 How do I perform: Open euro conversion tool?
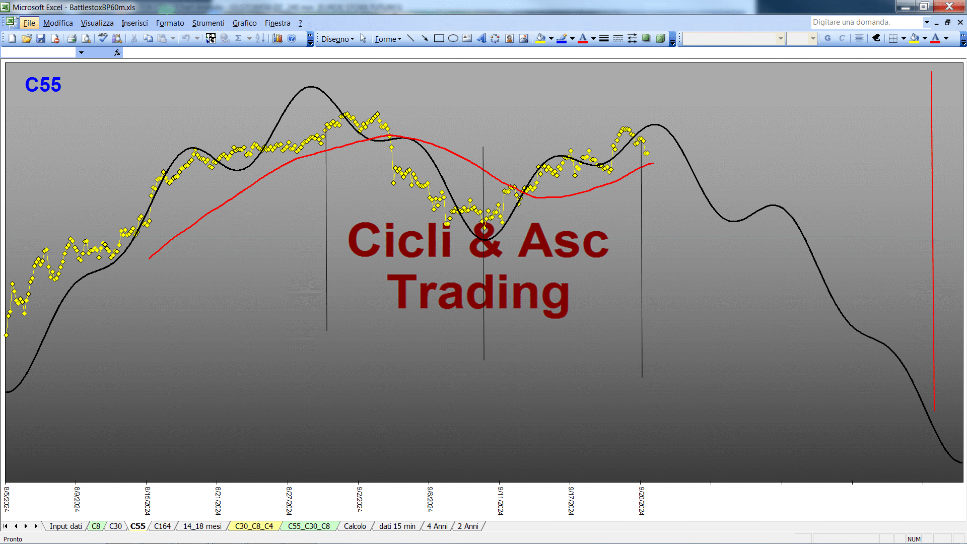click(x=211, y=38)
